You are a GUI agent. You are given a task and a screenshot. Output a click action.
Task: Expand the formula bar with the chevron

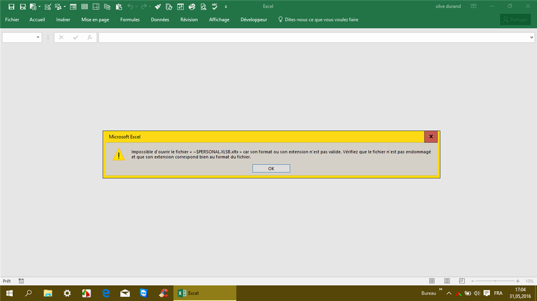pyautogui.click(x=532, y=37)
